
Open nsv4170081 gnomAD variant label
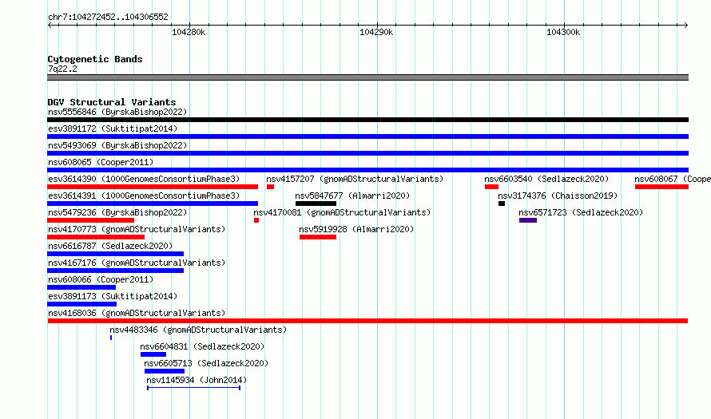coord(342,212)
